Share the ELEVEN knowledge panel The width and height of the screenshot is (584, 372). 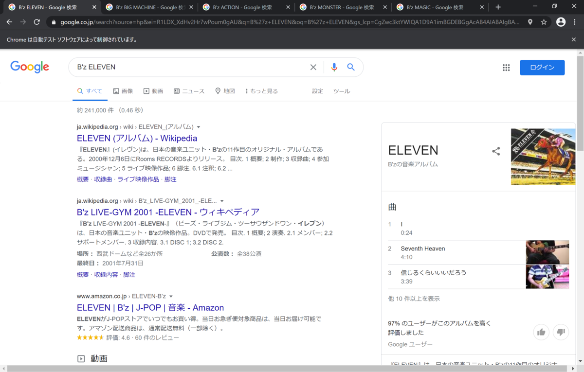(496, 151)
